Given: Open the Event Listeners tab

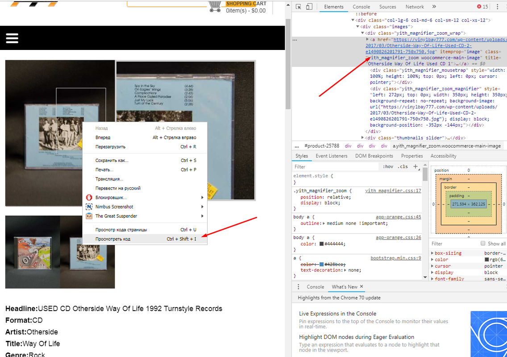Looking at the screenshot, I should coord(332,156).
